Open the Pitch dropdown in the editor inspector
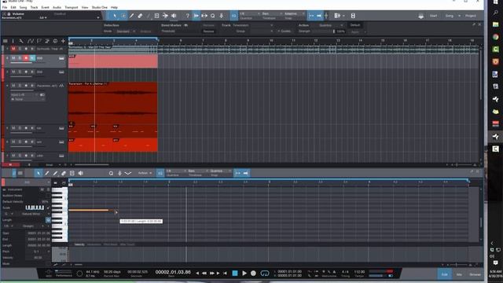Viewport: 503px width, 283px height. click(x=38, y=252)
